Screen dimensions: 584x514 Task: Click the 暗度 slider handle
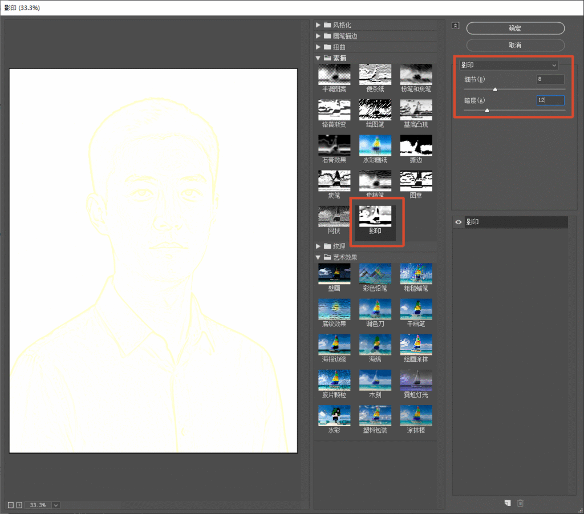click(x=487, y=110)
